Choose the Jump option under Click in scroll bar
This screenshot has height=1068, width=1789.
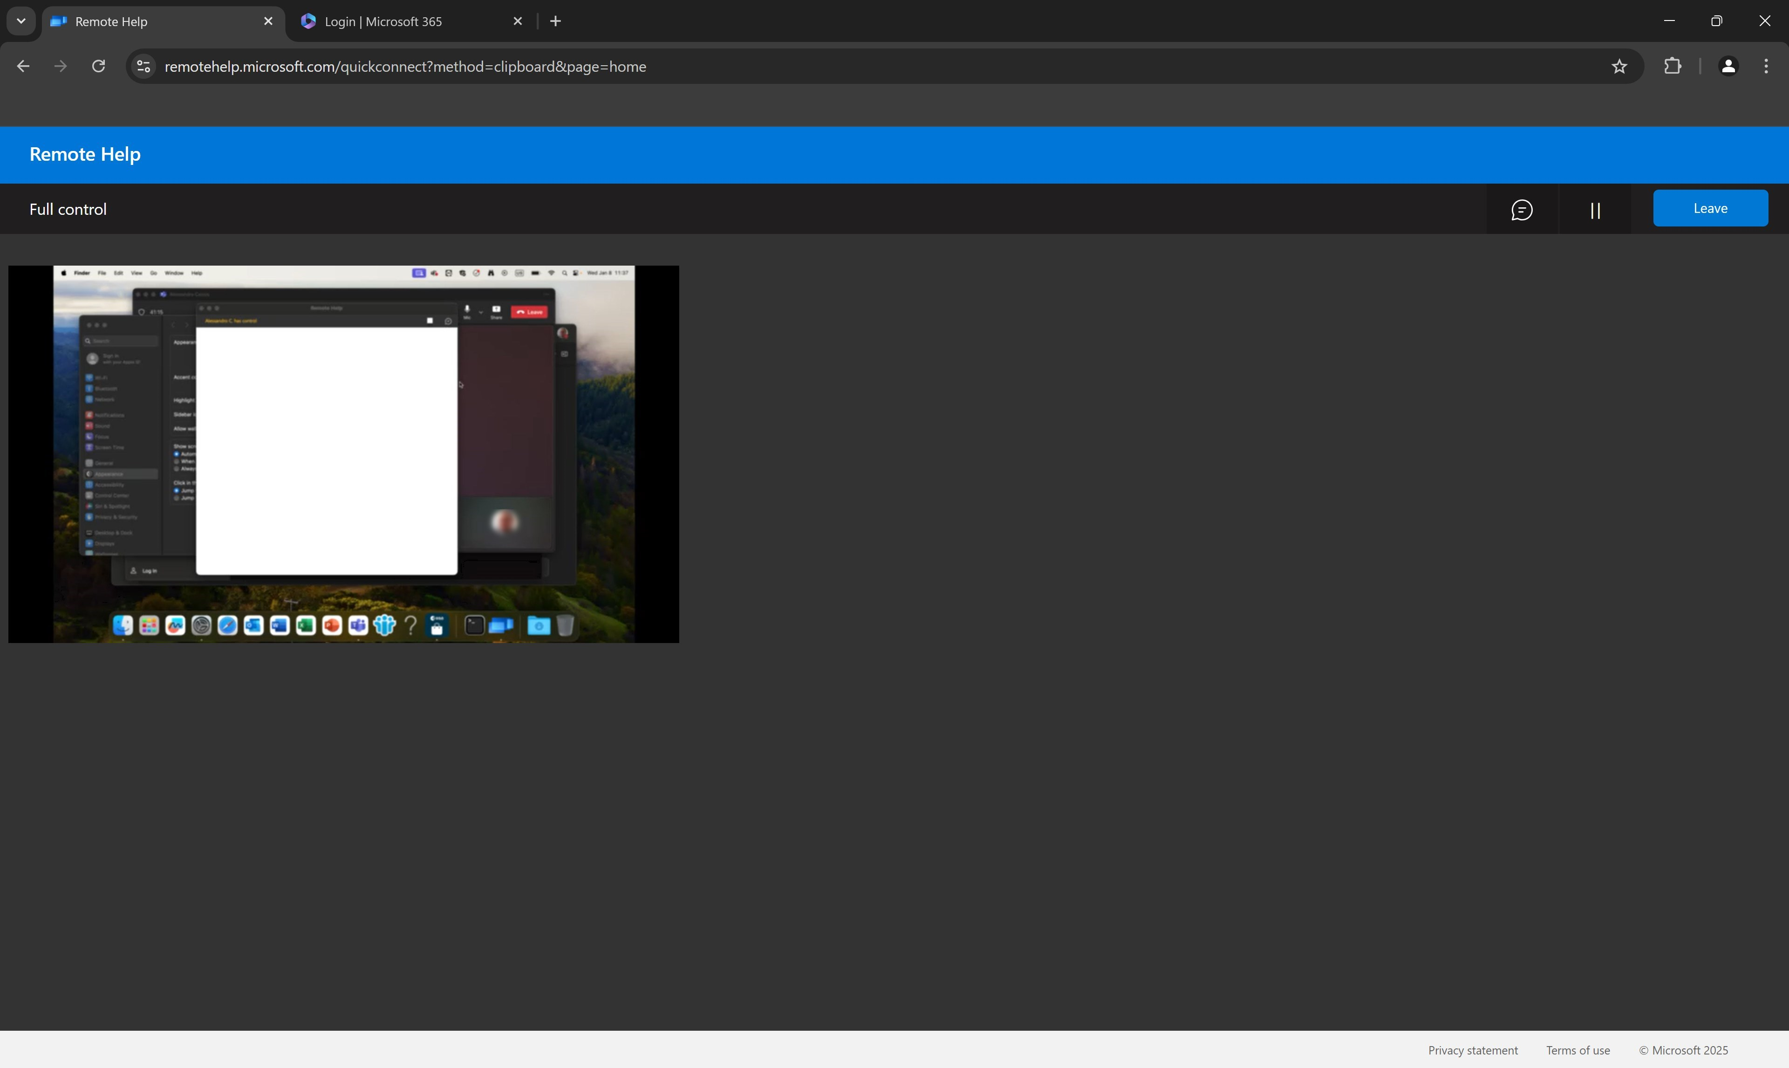coord(178,491)
